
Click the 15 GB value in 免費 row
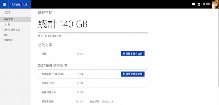coord(80,53)
